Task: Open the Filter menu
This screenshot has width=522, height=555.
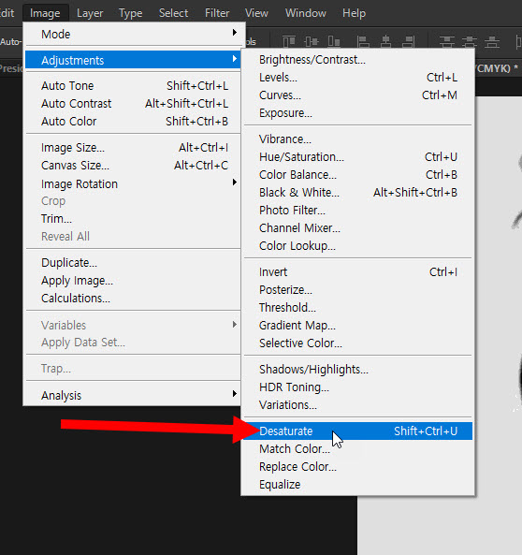Action: coord(217,13)
